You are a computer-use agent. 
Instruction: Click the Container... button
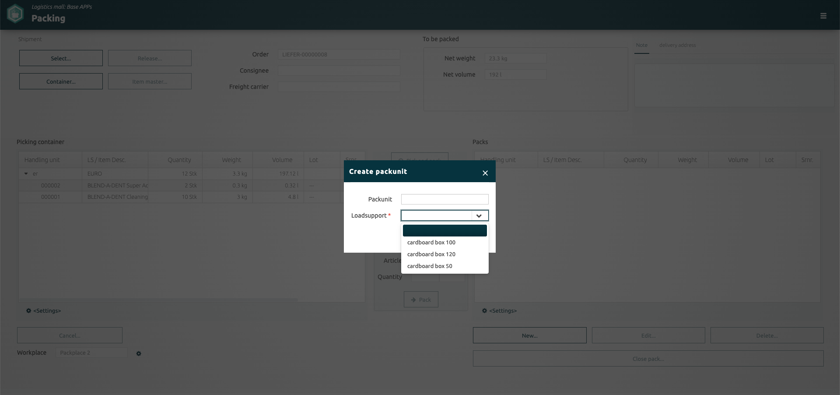pos(61,81)
